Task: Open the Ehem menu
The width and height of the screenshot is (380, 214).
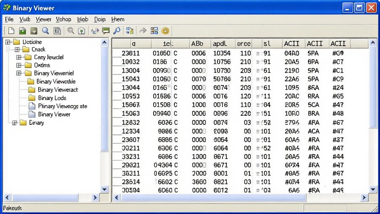Action: click(x=118, y=19)
